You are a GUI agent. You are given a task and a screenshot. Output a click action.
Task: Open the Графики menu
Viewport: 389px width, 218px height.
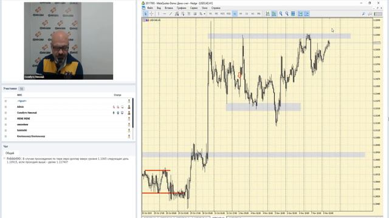pyautogui.click(x=181, y=8)
